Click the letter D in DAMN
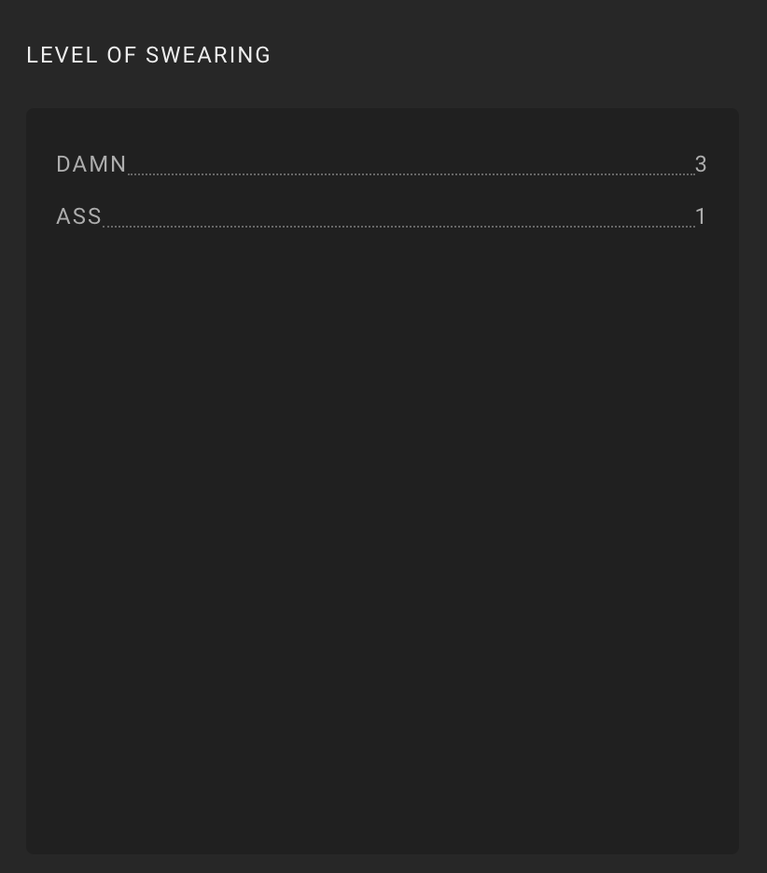Viewport: 767px width, 873px height. pyautogui.click(x=63, y=164)
